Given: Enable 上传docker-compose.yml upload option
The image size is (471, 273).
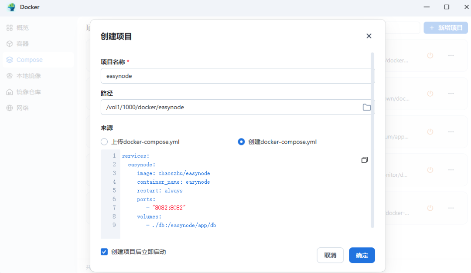Looking at the screenshot, I should pos(104,142).
